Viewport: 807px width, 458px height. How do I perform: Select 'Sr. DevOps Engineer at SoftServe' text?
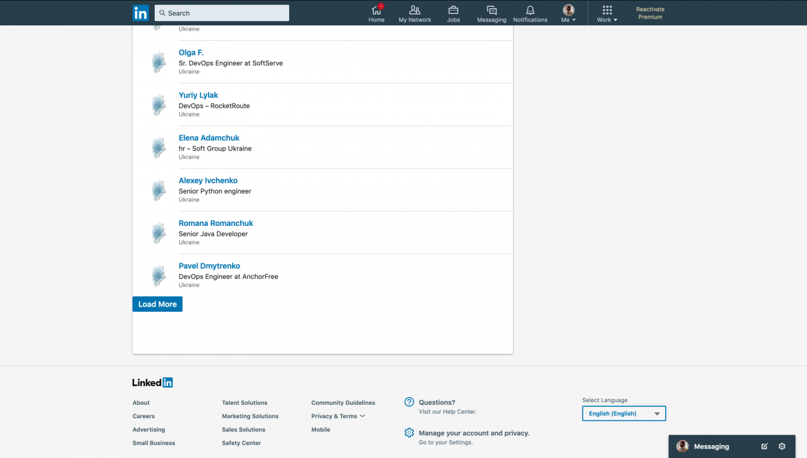click(x=231, y=63)
